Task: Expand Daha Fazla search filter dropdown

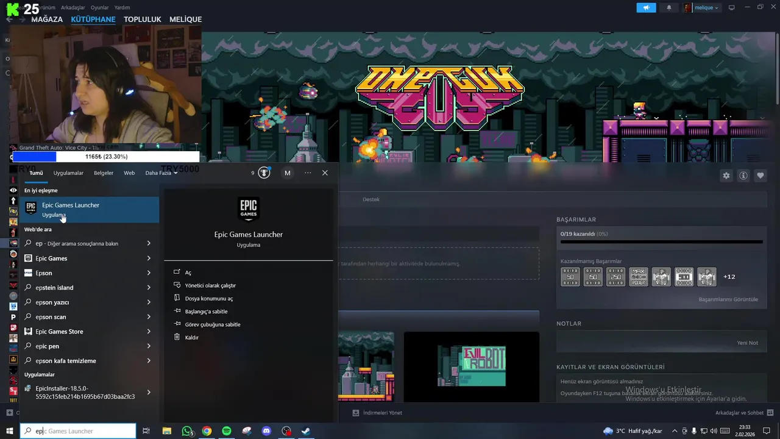Action: (161, 173)
